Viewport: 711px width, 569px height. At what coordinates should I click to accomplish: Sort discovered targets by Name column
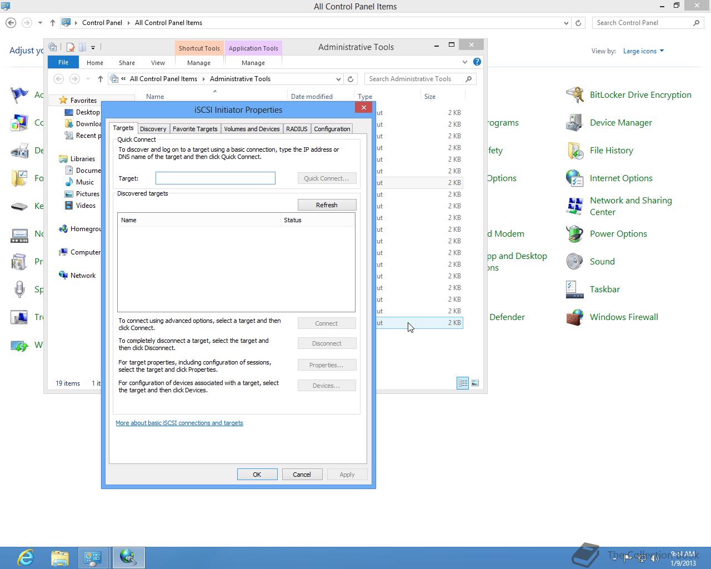199,220
